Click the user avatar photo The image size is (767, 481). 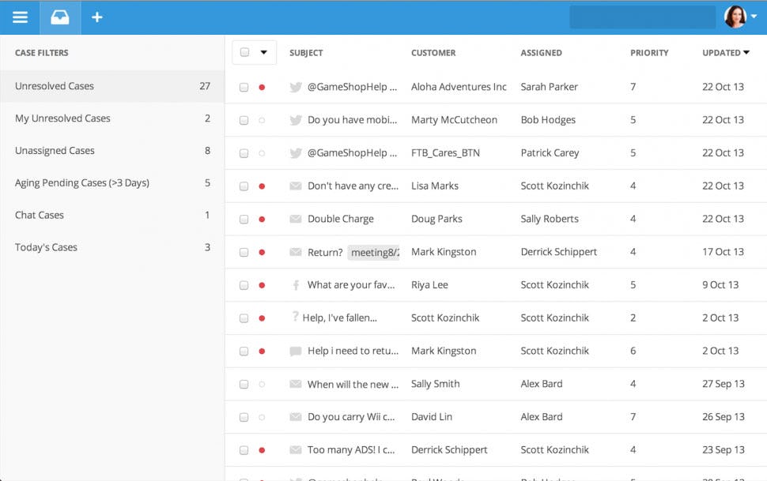click(x=735, y=17)
